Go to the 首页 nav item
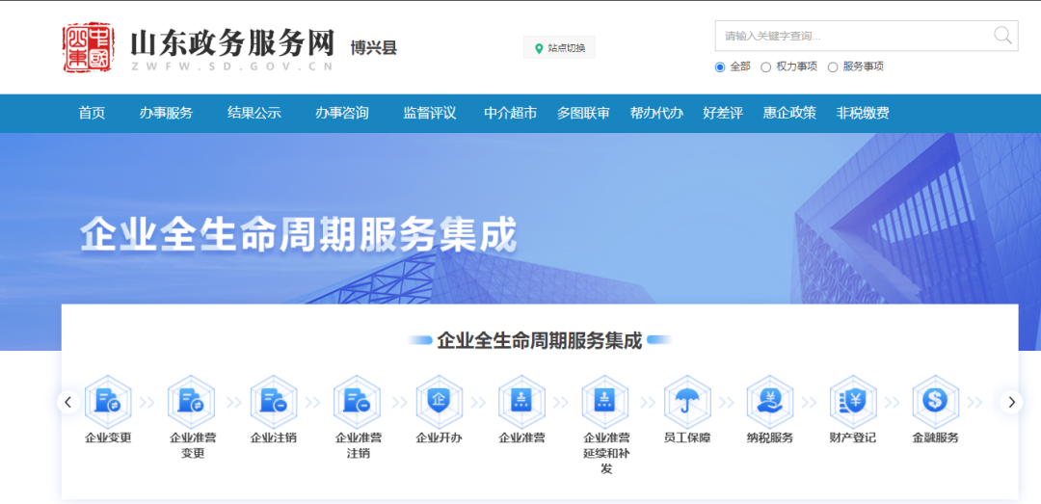 pyautogui.click(x=92, y=113)
